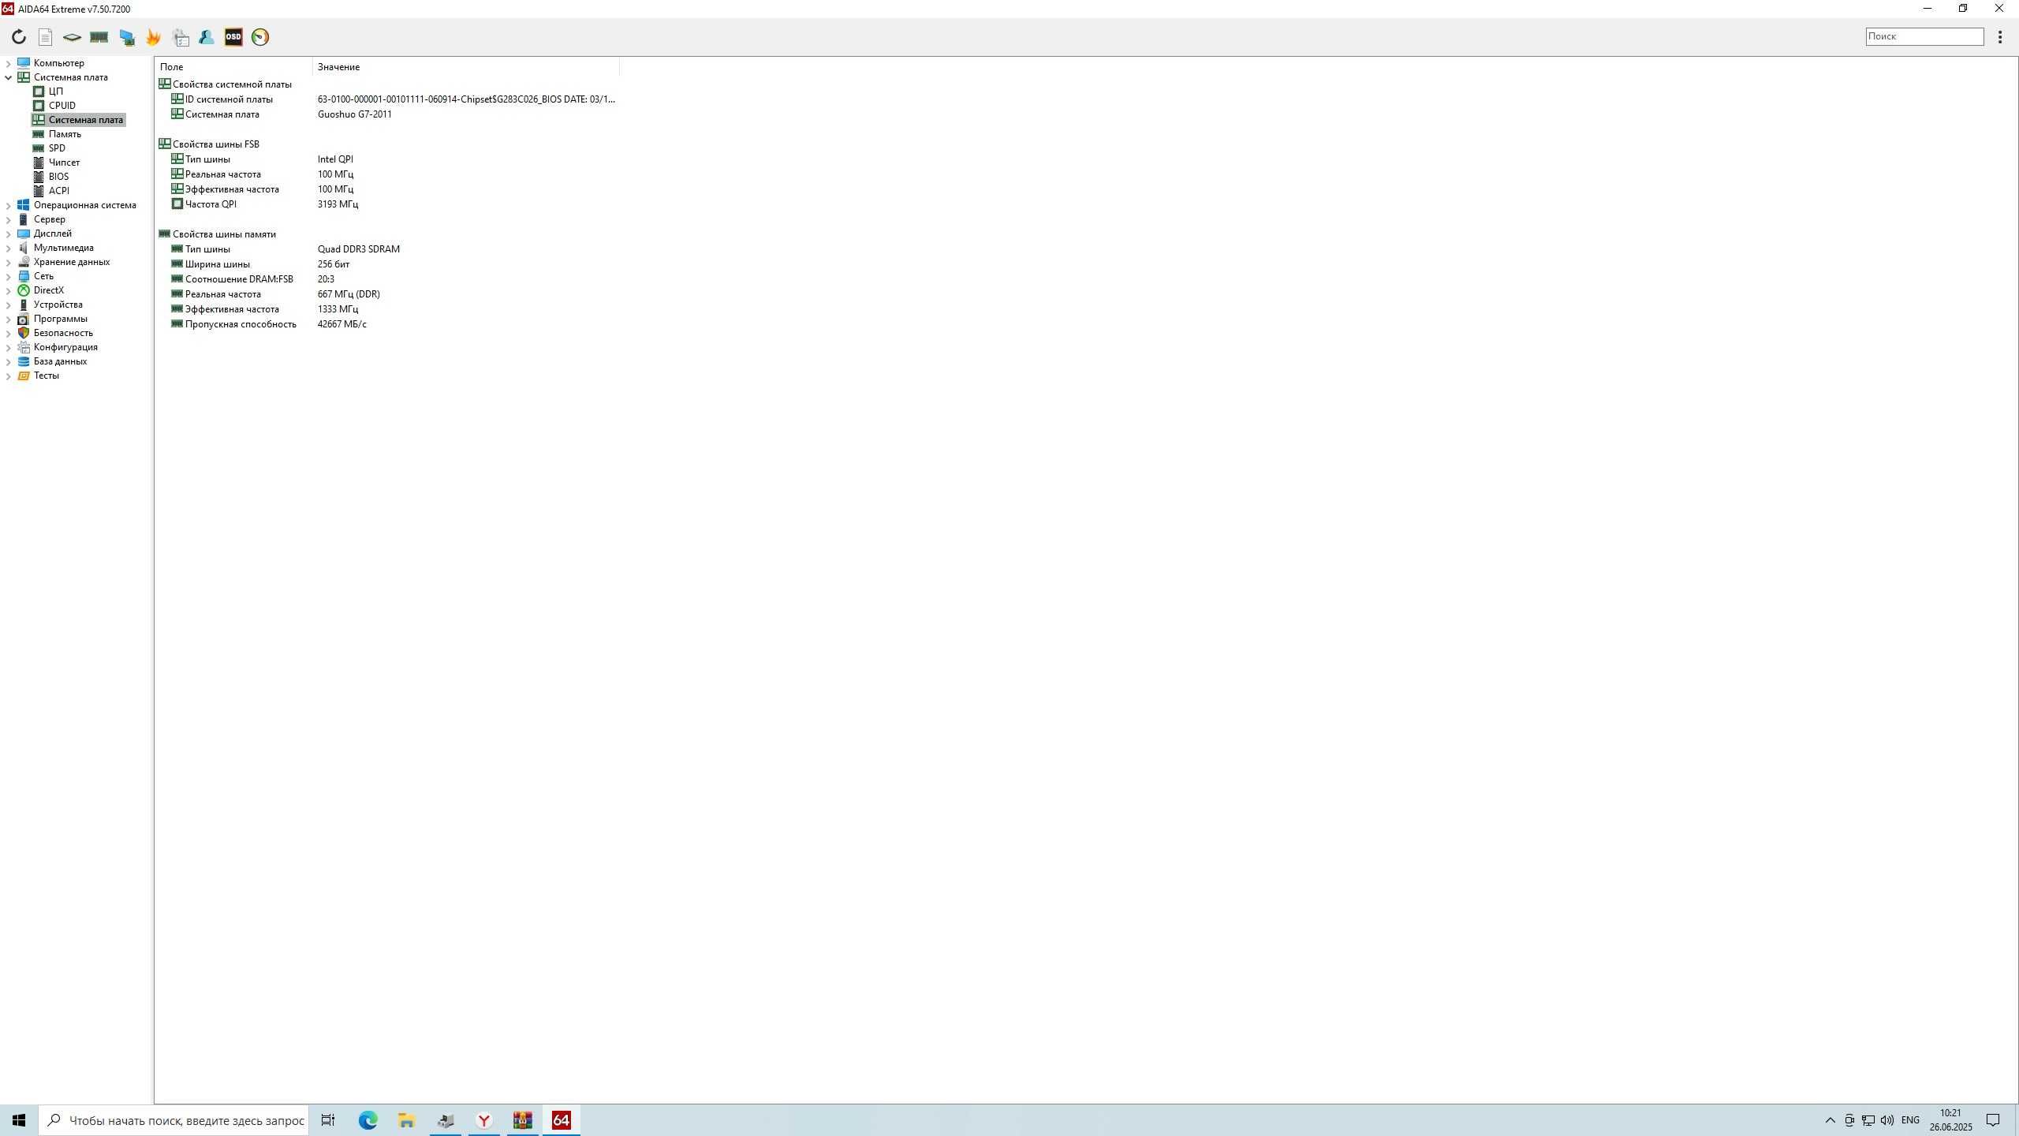Expand the Дисплей tree node
2019x1136 pixels.
[x=9, y=234]
